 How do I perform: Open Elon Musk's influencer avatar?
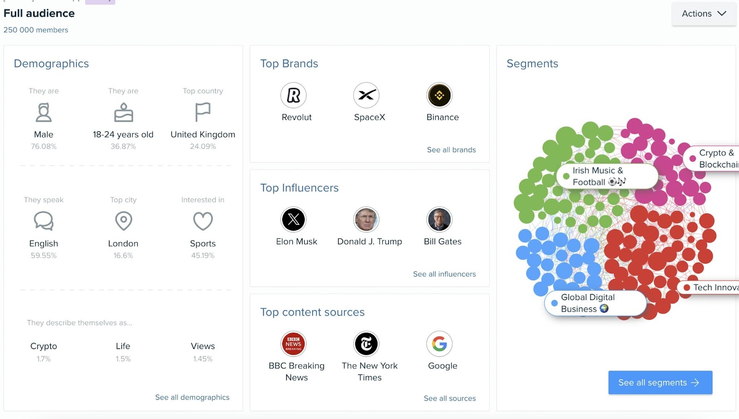pos(294,219)
